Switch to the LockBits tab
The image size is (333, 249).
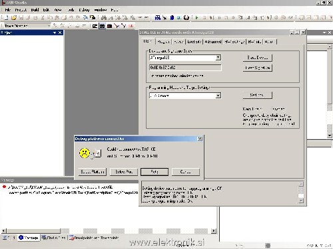click(194, 42)
